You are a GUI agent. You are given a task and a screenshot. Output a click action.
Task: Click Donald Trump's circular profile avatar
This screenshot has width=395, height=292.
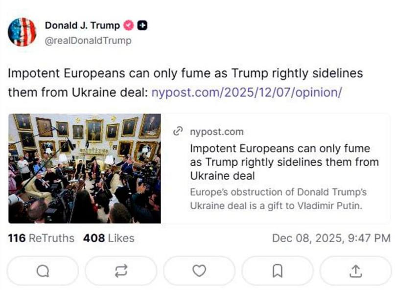tap(23, 32)
